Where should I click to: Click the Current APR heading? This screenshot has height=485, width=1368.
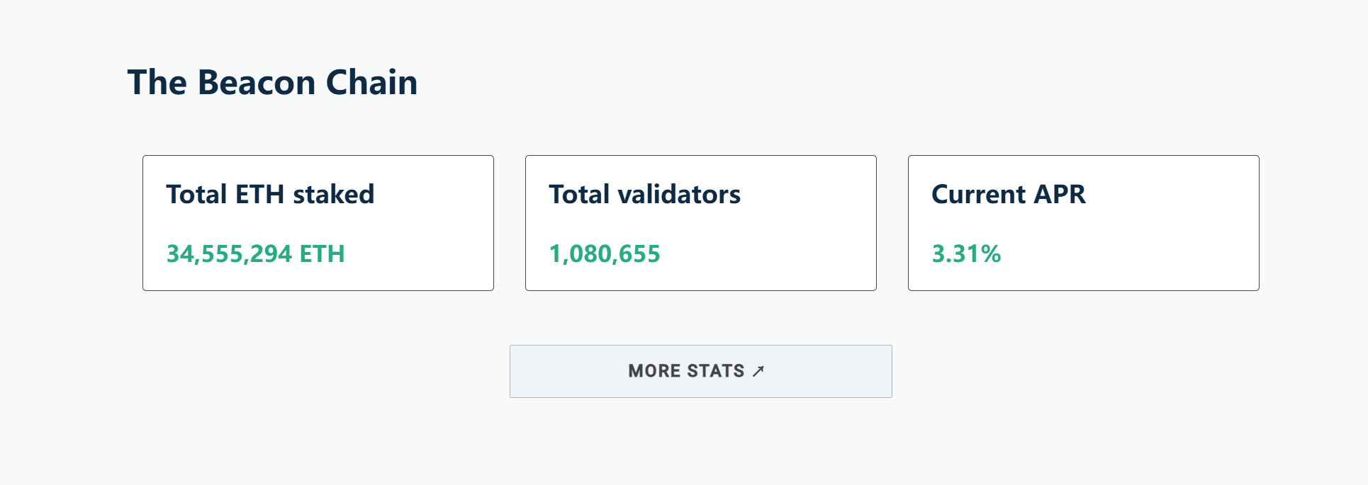(1009, 194)
